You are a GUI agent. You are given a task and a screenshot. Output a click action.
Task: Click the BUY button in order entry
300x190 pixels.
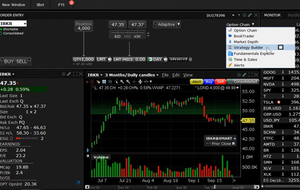point(9,61)
